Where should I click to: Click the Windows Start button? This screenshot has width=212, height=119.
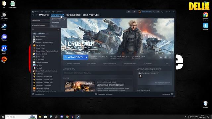tap(3, 117)
